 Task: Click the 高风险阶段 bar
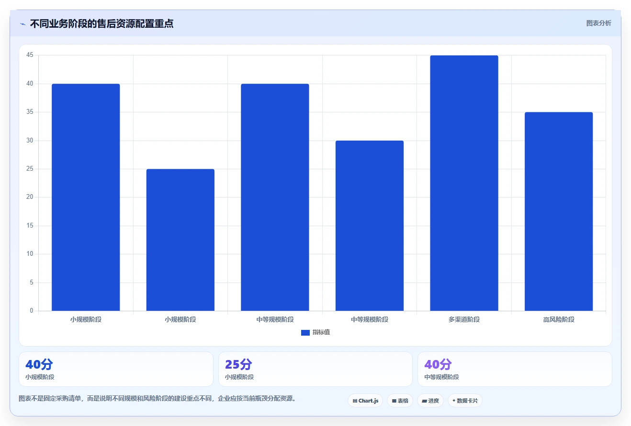coord(559,211)
